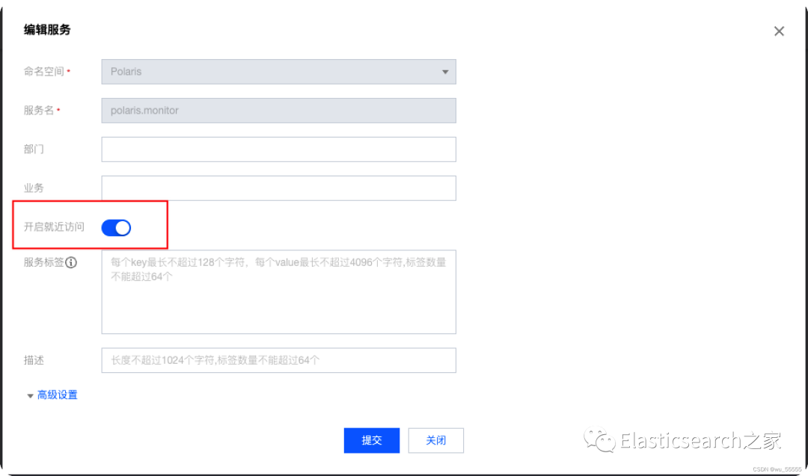Click the 关闭 button
808x476 pixels.
click(436, 440)
